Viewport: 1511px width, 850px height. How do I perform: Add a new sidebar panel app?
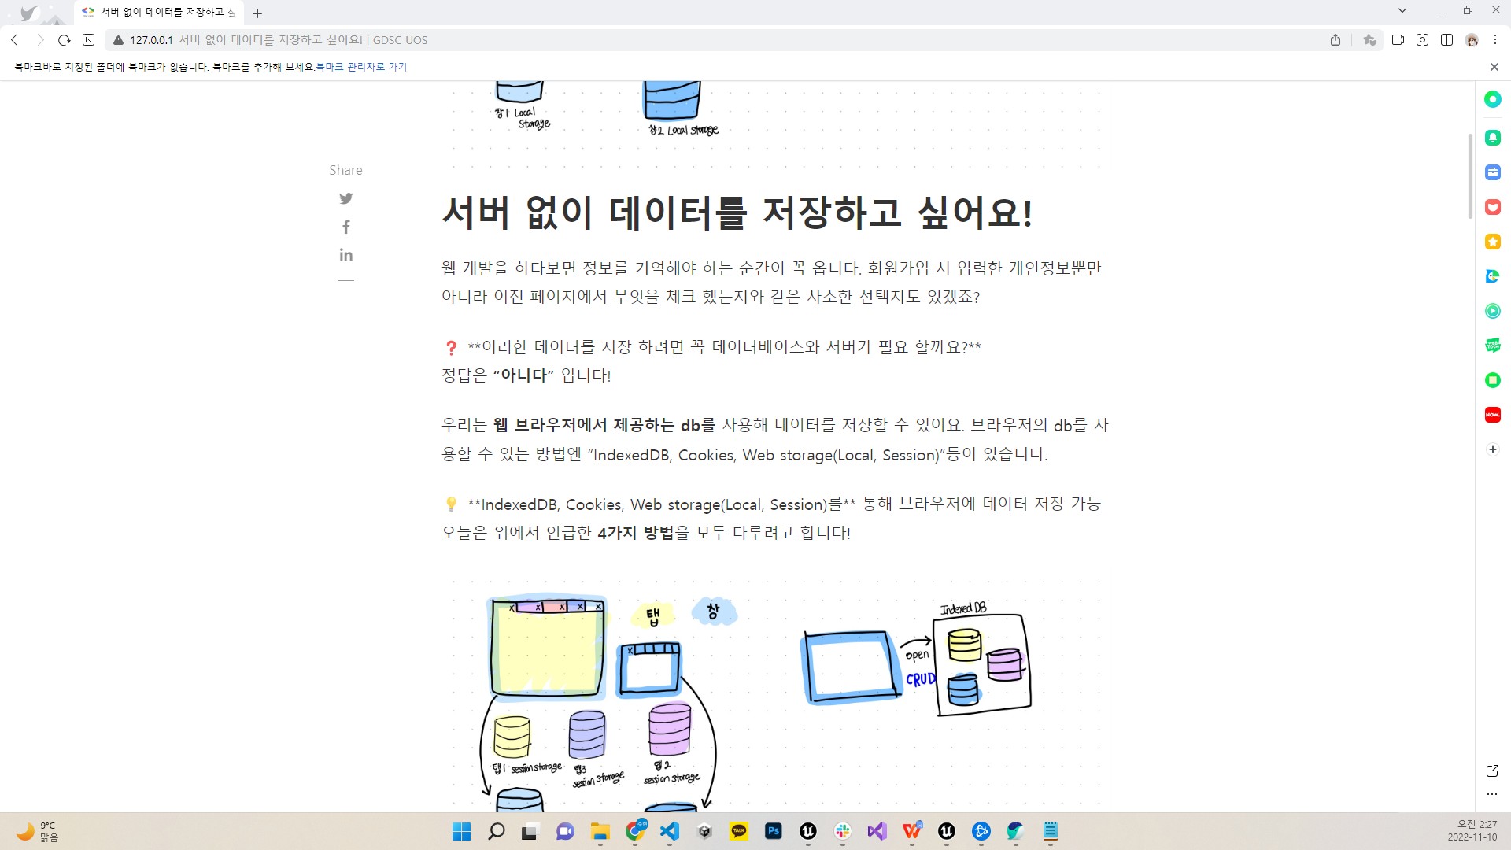point(1492,449)
